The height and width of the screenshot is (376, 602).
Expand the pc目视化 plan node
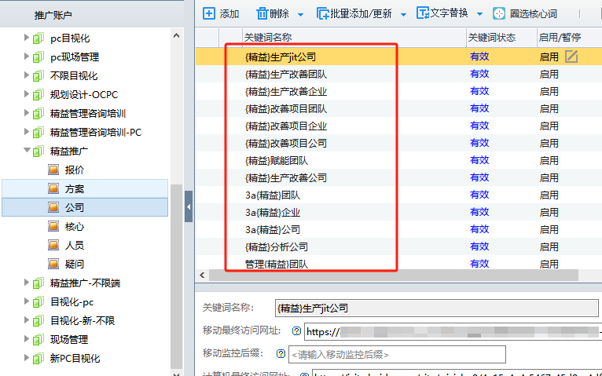[27, 37]
